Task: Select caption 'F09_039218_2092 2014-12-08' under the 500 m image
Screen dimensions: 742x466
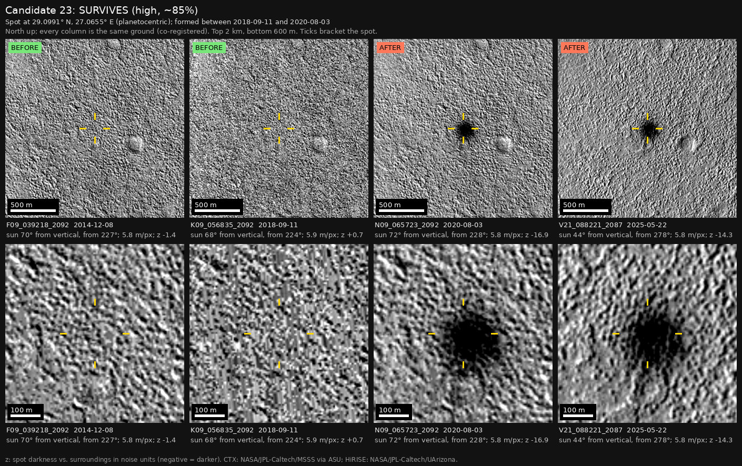Action: coord(59,225)
